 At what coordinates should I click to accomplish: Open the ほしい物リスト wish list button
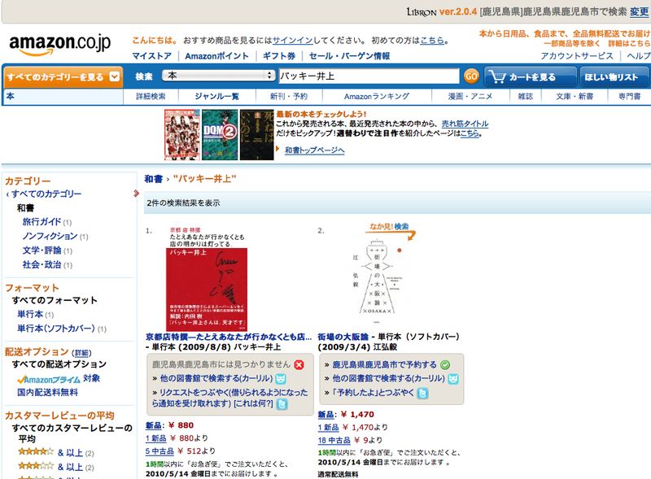coord(614,76)
